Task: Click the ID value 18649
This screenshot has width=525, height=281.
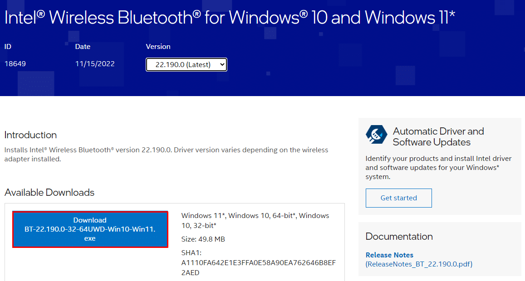Action: [x=15, y=63]
